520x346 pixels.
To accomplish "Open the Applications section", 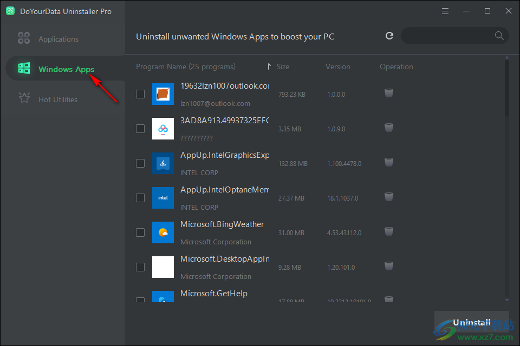I will coord(66,39).
